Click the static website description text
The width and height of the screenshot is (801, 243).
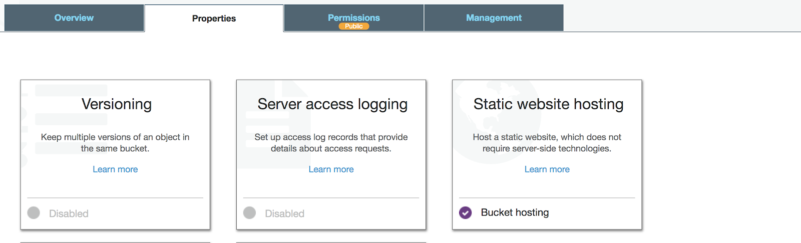pos(547,143)
